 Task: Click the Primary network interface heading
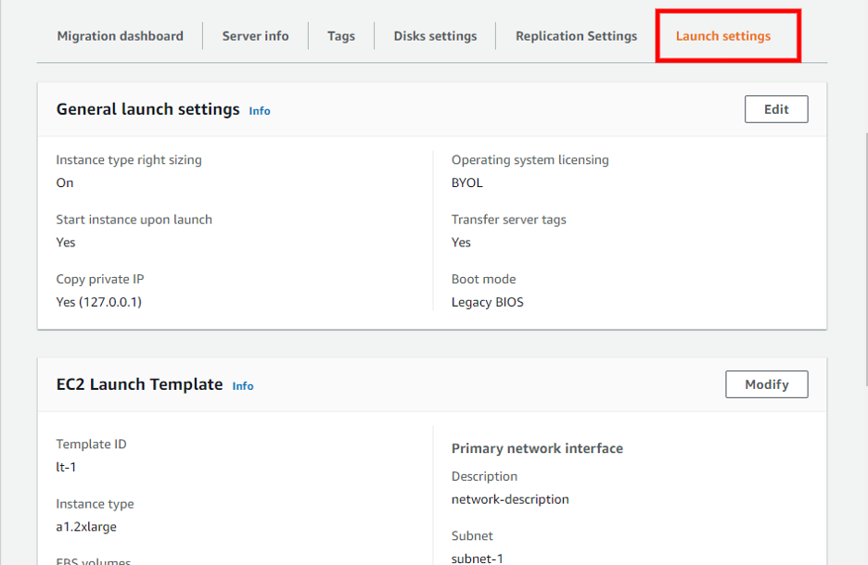coord(538,448)
